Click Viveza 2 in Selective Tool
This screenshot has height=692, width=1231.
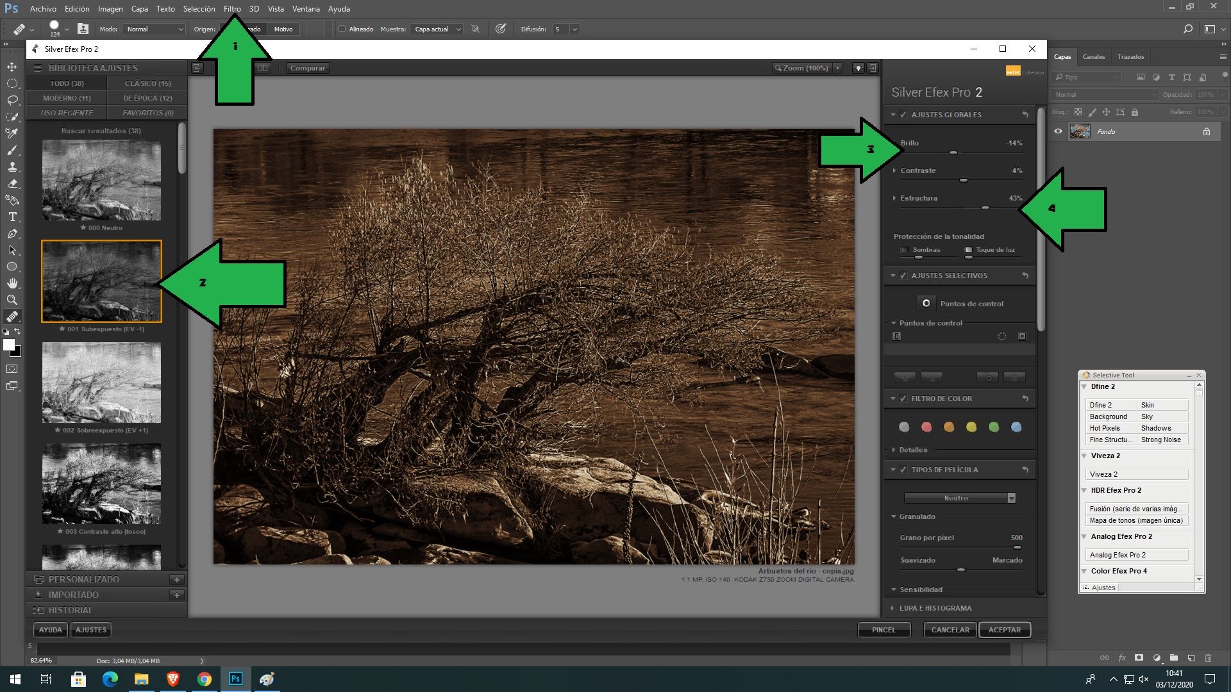pos(1137,474)
